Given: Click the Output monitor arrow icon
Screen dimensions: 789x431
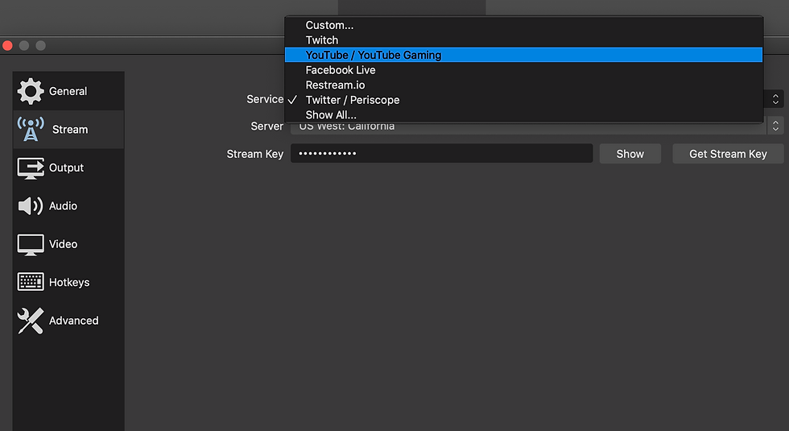Looking at the screenshot, I should point(31,168).
